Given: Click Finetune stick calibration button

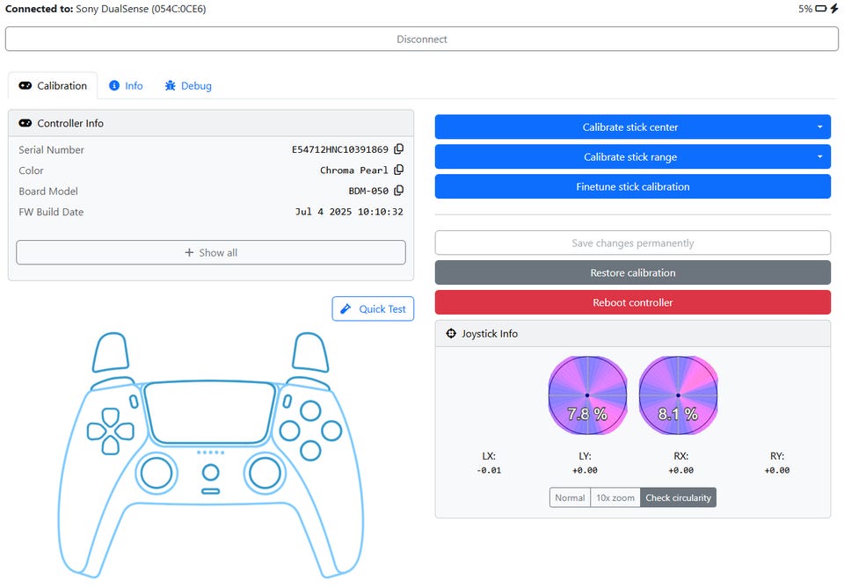Looking at the screenshot, I should click(x=633, y=186).
